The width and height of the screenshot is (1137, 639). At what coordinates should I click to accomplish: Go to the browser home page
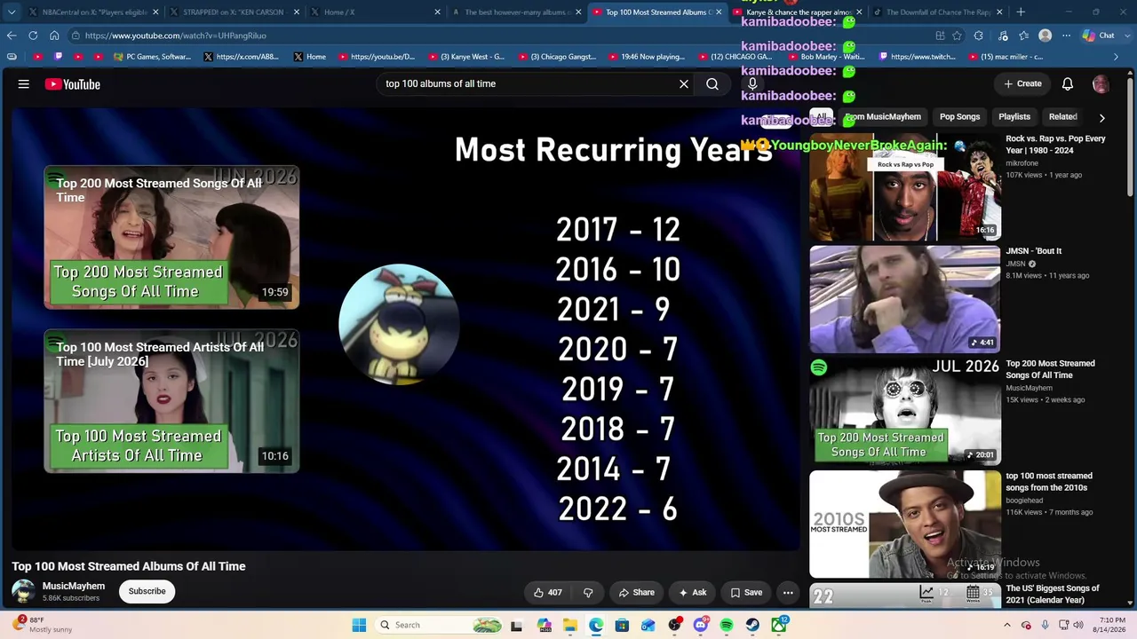pyautogui.click(x=54, y=35)
